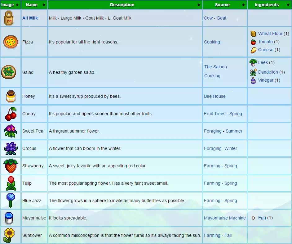Viewport: 292px width, 244px height.
Task: Click the Dandelion ingredient icon
Action: pos(253,72)
